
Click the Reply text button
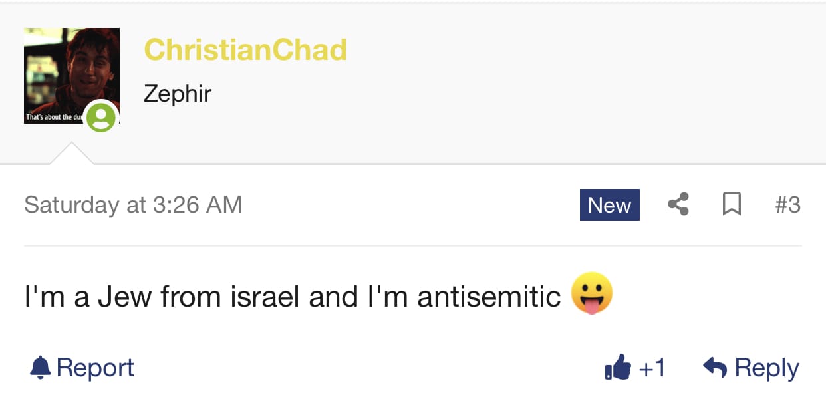767,368
